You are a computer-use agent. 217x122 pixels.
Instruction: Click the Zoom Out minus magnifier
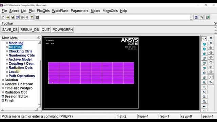tap(204, 102)
